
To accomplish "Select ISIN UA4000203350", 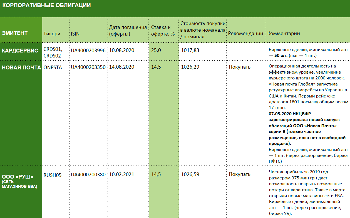I will [x=88, y=67].
